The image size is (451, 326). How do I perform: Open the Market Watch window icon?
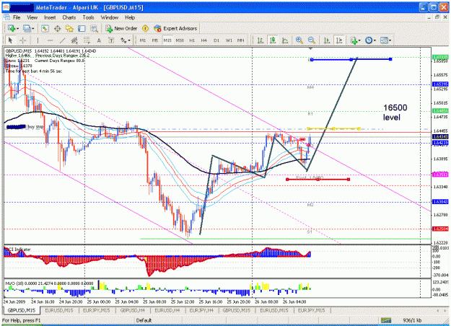tap(45, 28)
